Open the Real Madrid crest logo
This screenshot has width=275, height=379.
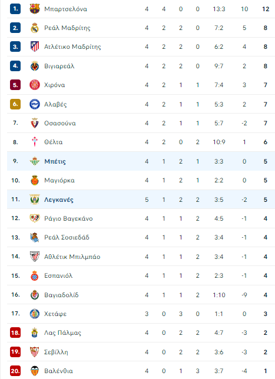pyautogui.click(x=35, y=28)
